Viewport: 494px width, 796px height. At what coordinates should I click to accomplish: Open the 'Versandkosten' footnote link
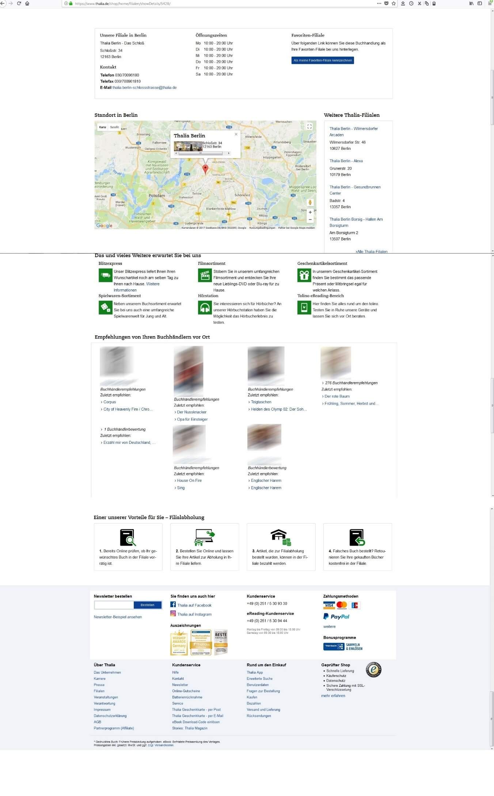tap(164, 745)
